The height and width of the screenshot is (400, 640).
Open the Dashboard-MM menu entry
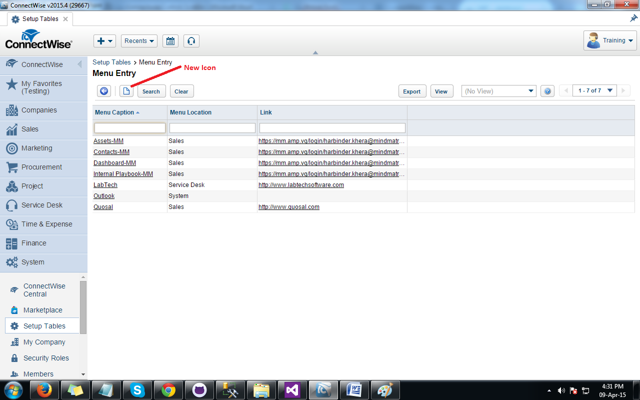pos(114,163)
